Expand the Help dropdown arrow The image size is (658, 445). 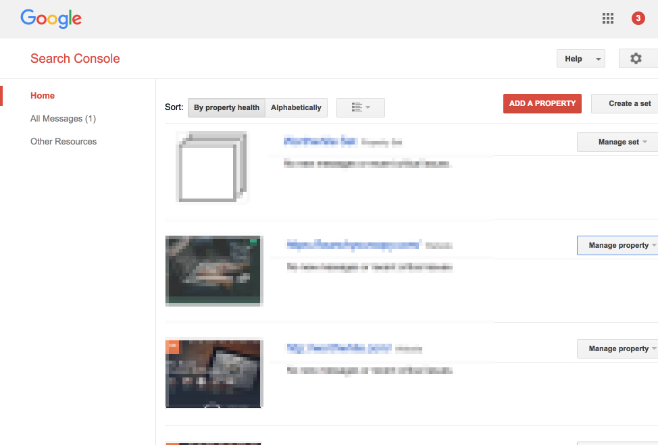pos(599,59)
